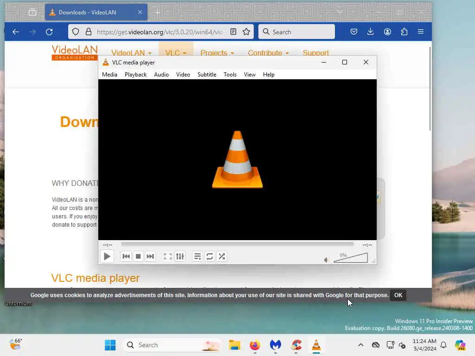The height and width of the screenshot is (356, 475).
Task: Toggle VLC random shuffle
Action: [222, 256]
